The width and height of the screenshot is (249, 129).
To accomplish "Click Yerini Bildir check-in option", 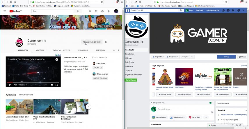I will 195,117.
